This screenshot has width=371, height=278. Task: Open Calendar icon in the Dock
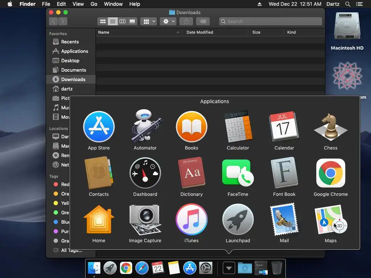click(158, 268)
